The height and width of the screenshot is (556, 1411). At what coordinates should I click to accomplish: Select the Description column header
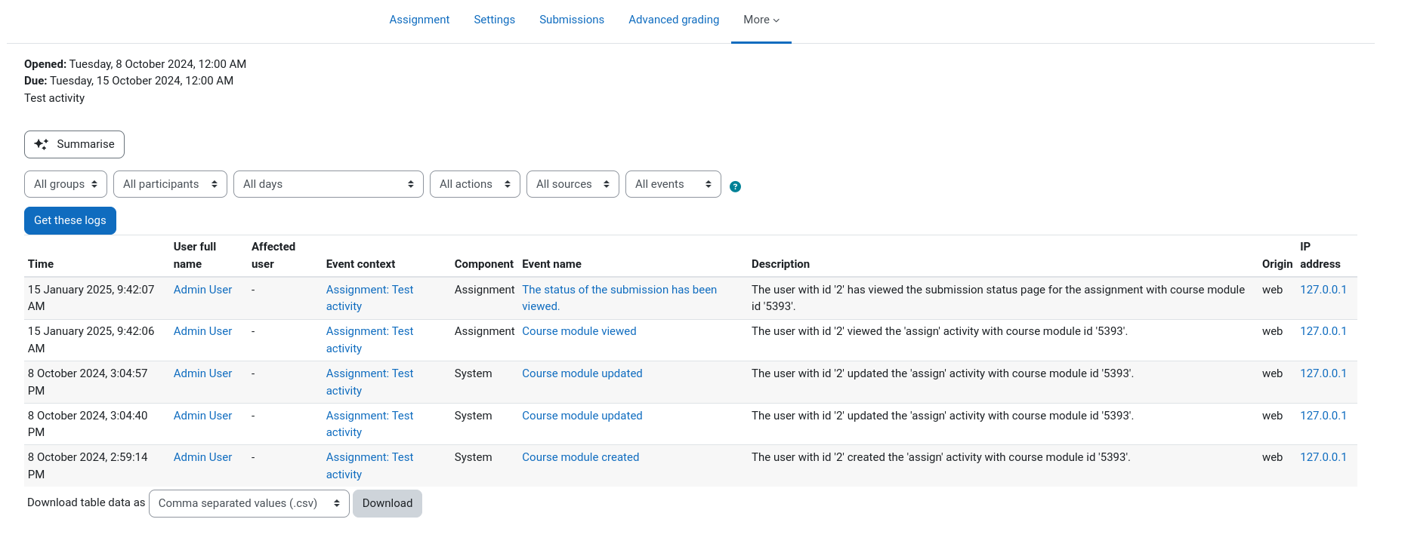[780, 264]
